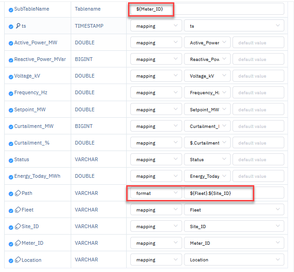Image resolution: width=294 pixels, height=272 pixels.
Task: Click default value field for Curtailment_MW
Action: coord(258,127)
